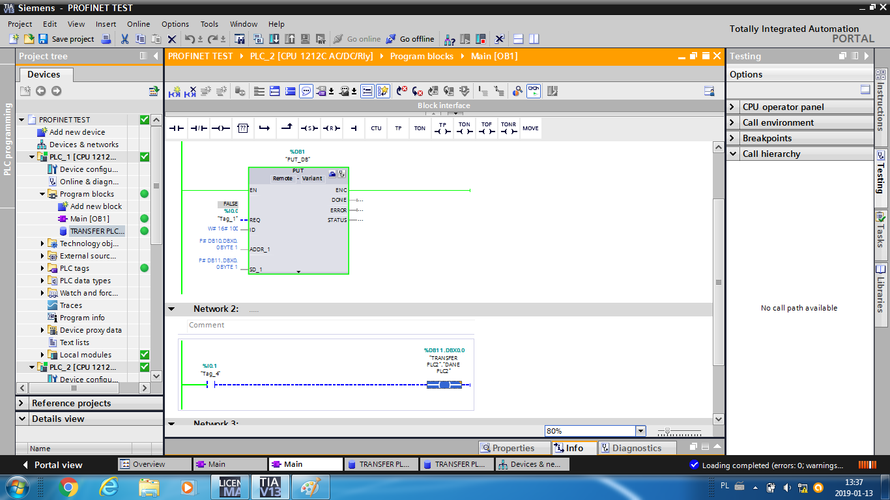Create a new project with toolbar icon

coord(14,39)
